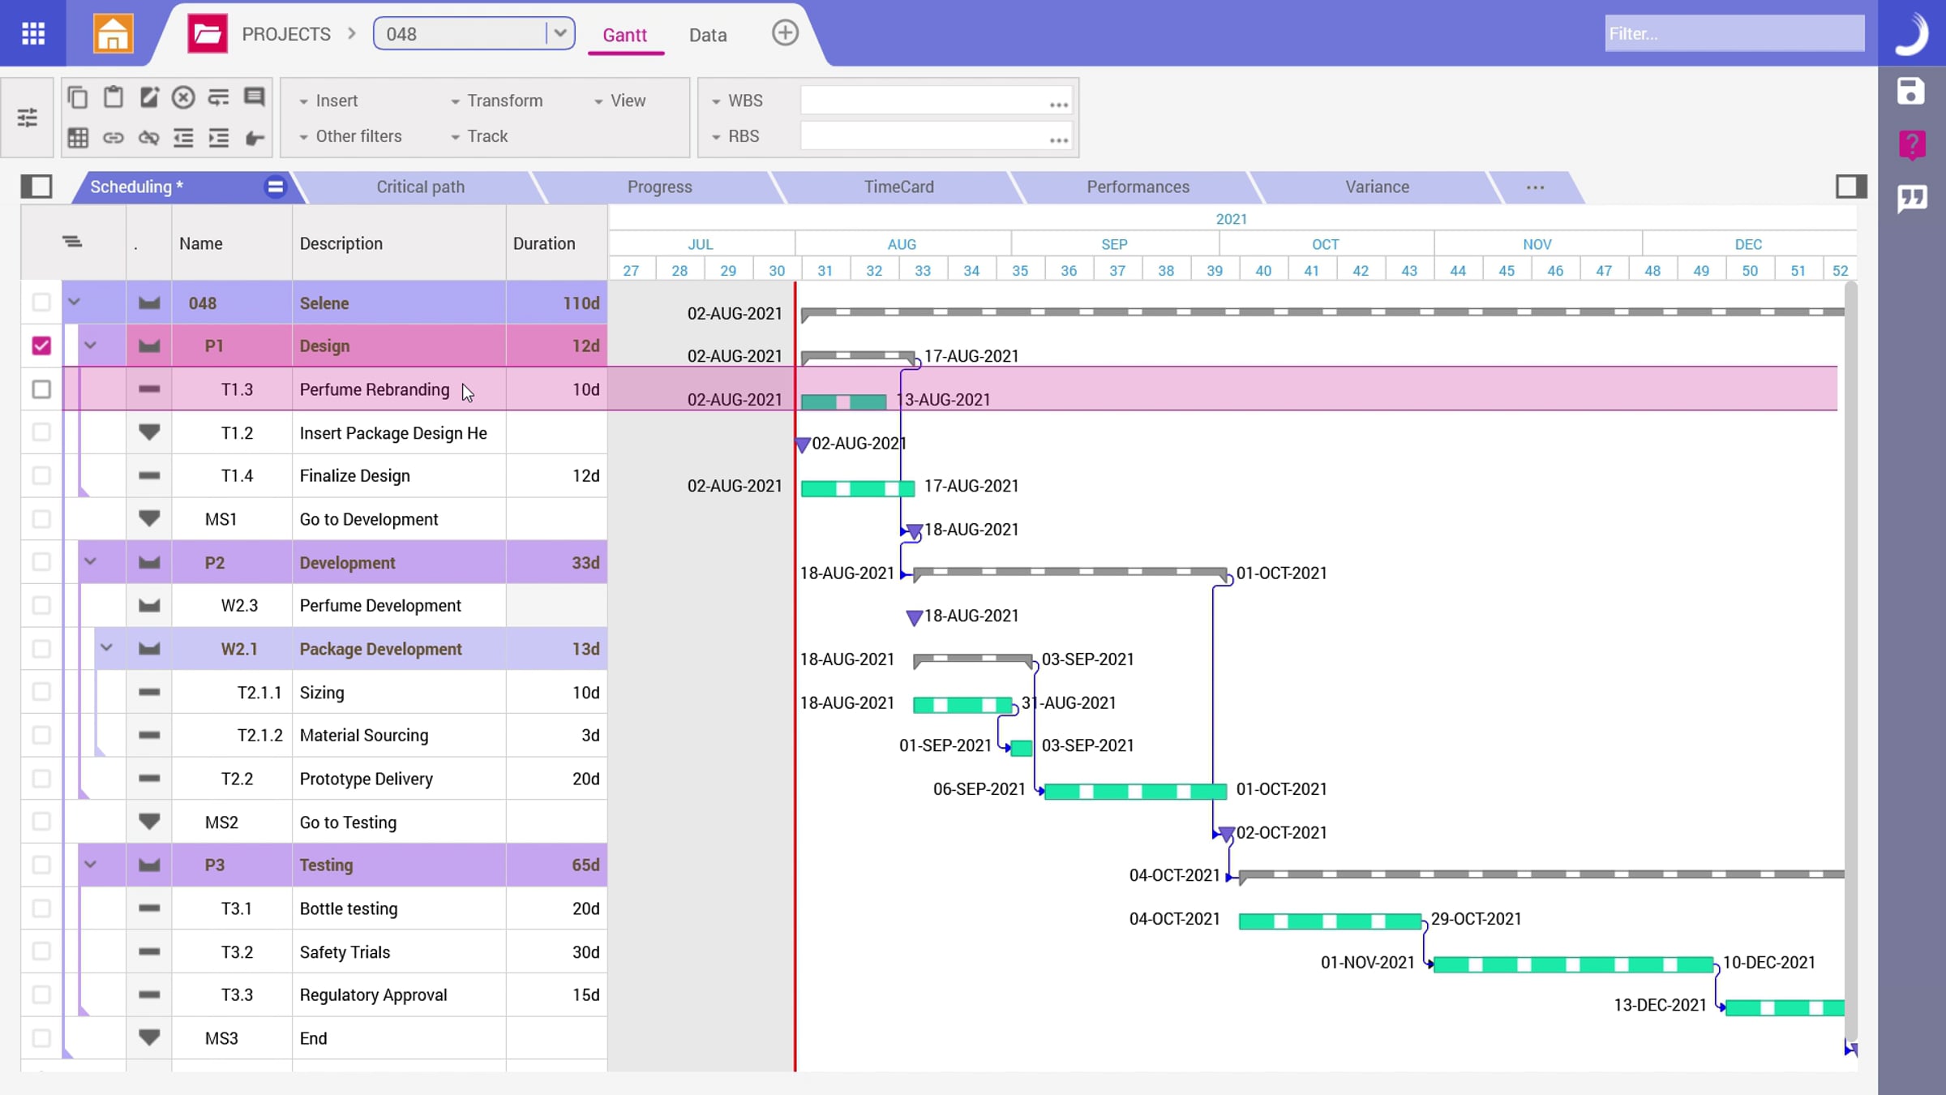
Task: Check the P2 Development row checkbox
Action: click(x=41, y=562)
